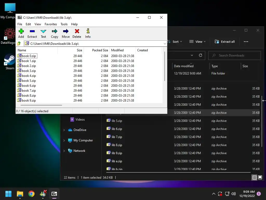Sort Explorer by Date modified column
Viewport: 266px width, 200px height.
tap(184, 66)
